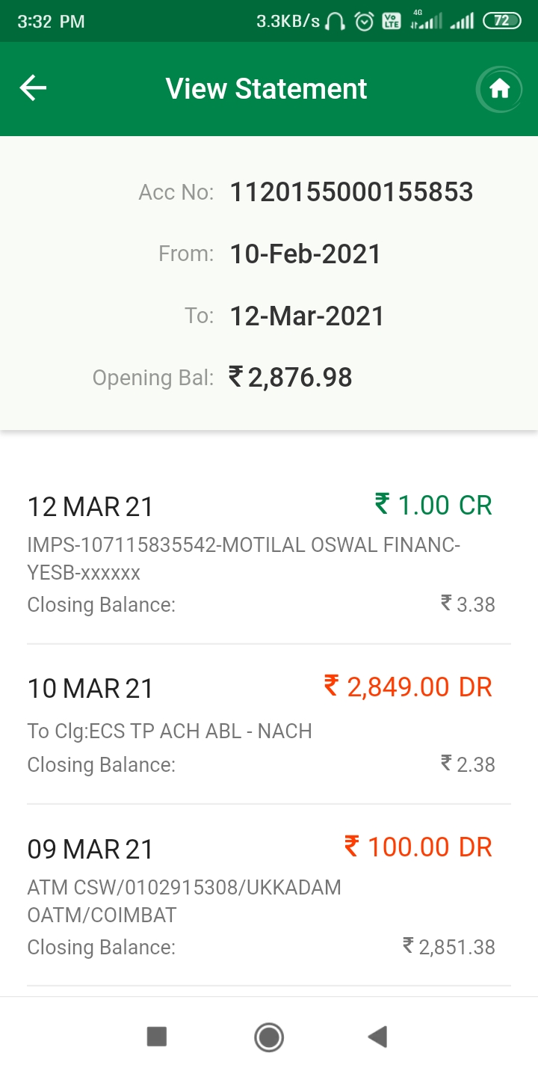Tap the ₹ 100.00 DR debit amount
The width and height of the screenshot is (538, 1077).
click(x=418, y=847)
